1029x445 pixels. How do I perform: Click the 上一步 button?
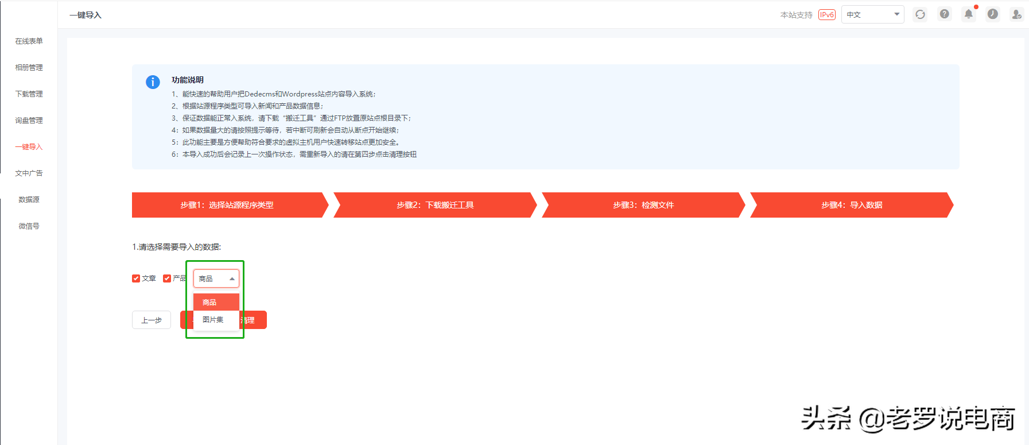click(x=152, y=320)
